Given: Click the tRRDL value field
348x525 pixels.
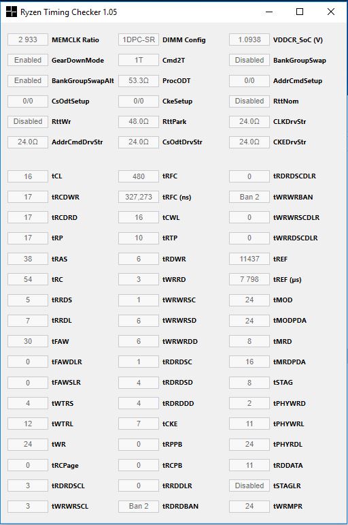Looking at the screenshot, I should [x=28, y=321].
